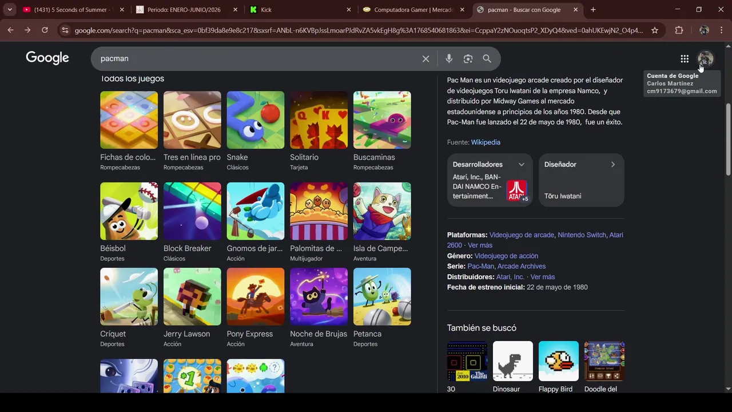Switch to 5 Seconds of Summer tab

[74, 10]
